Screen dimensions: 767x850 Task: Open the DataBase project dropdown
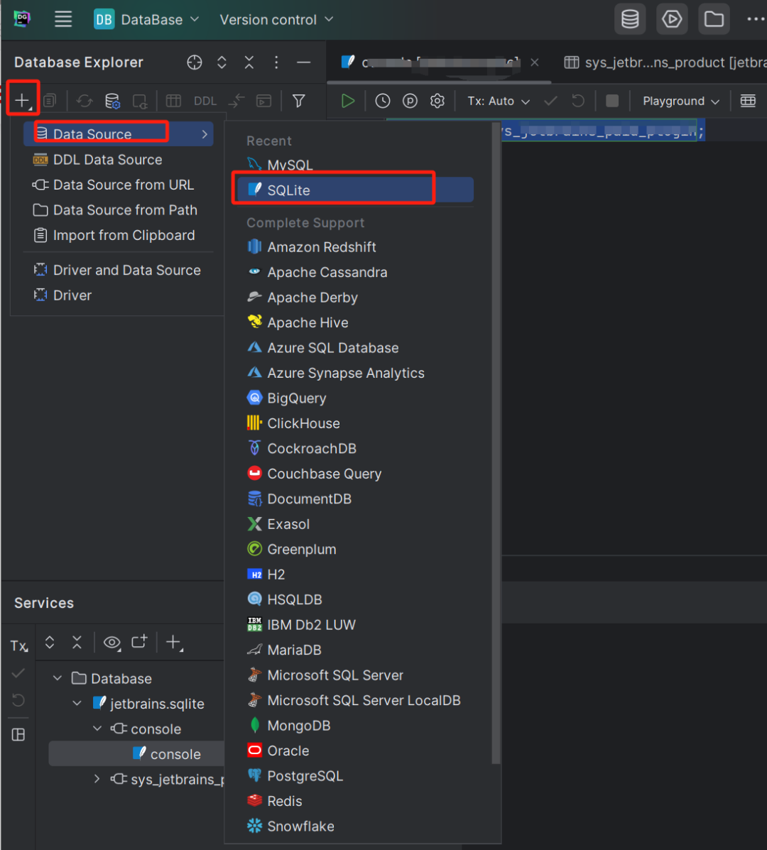click(x=146, y=20)
